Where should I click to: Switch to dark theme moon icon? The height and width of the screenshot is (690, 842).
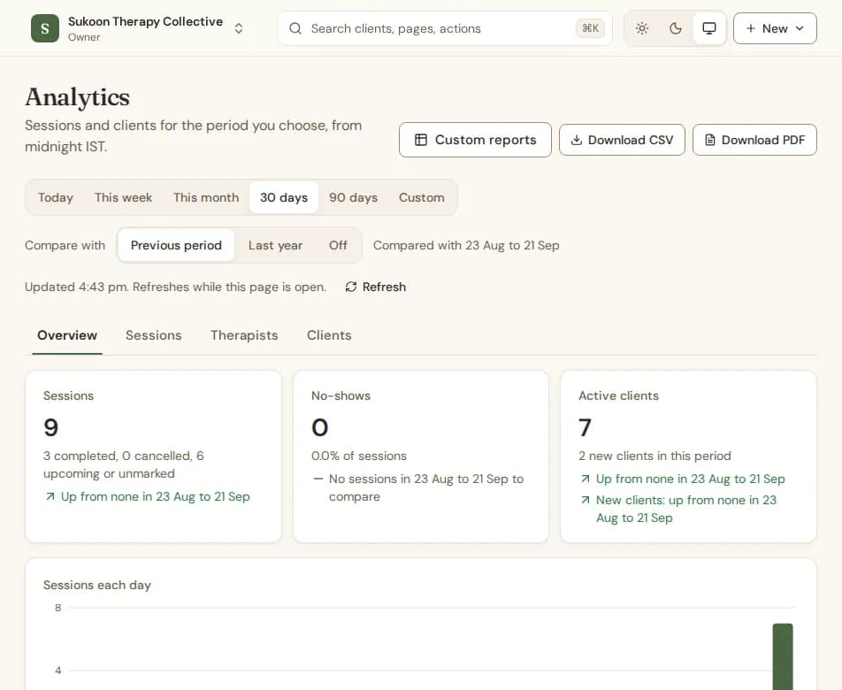pyautogui.click(x=676, y=28)
